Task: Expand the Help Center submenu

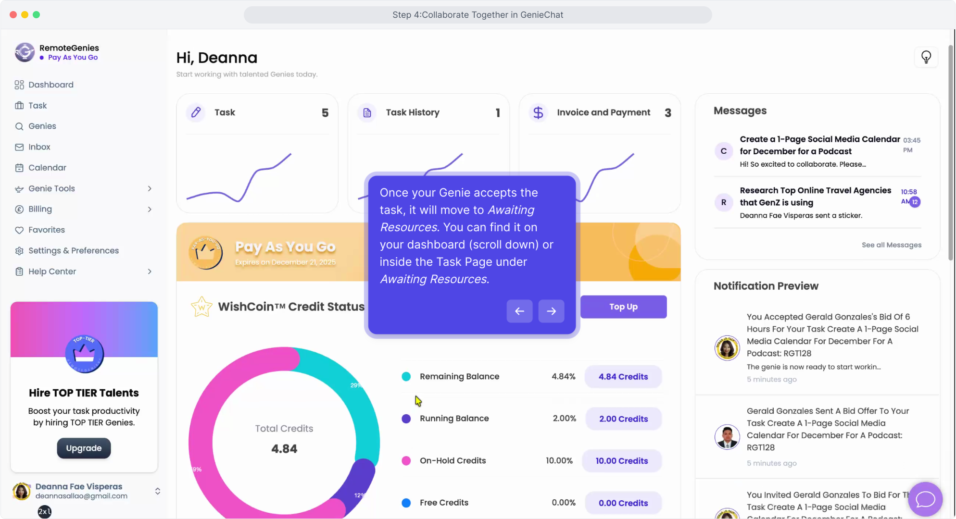Action: (150, 272)
